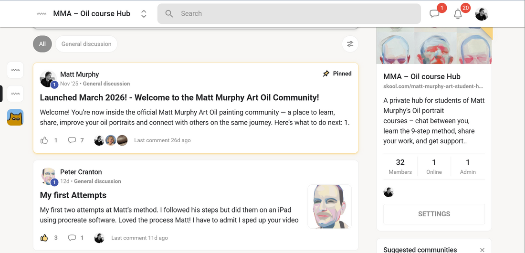Click Peter Cranton's avatar
Viewport: 525px width, 253px height.
48,177
